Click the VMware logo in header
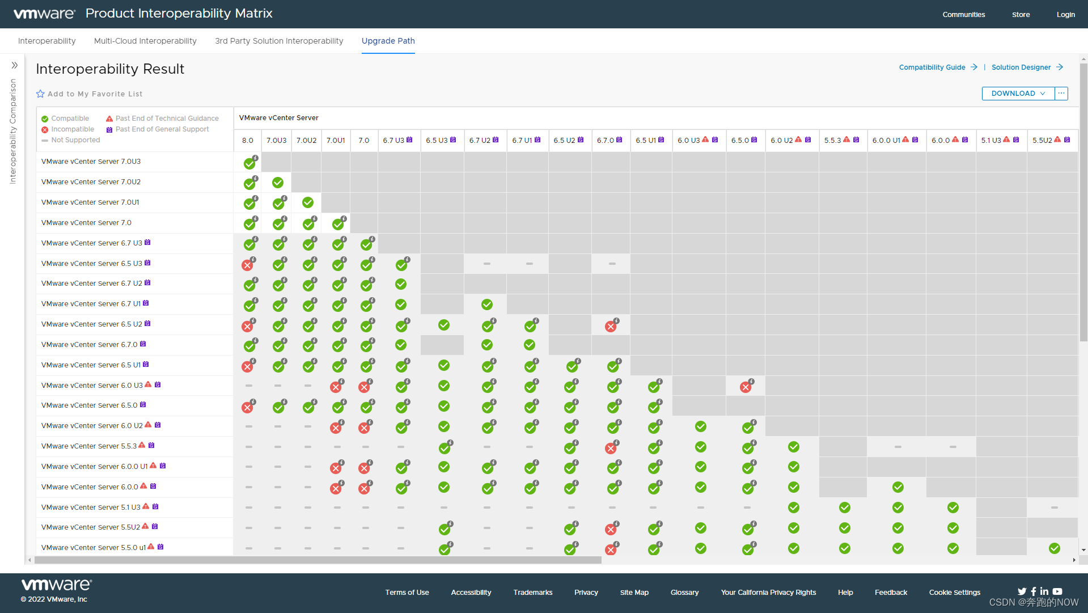The height and width of the screenshot is (613, 1088). coord(44,14)
